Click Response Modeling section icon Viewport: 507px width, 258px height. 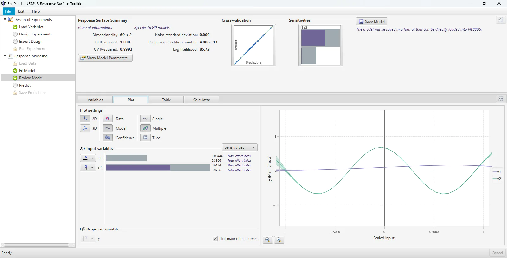click(10, 56)
